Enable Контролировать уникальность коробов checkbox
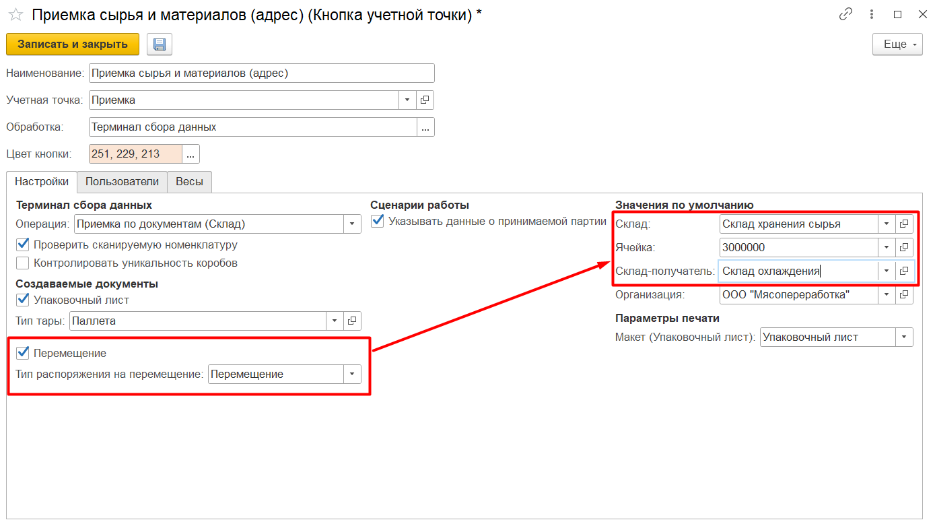This screenshot has width=935, height=524. coord(23,263)
